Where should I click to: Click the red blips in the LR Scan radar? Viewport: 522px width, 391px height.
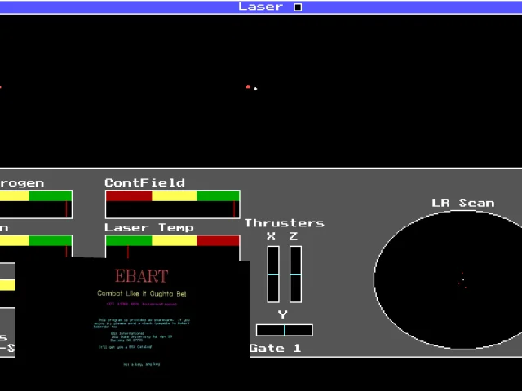coord(462,280)
